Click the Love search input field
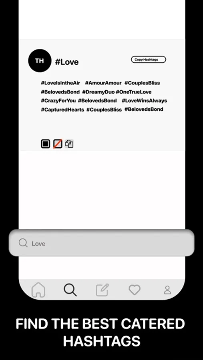Screen dimensions: 203x360 (x=102, y=243)
